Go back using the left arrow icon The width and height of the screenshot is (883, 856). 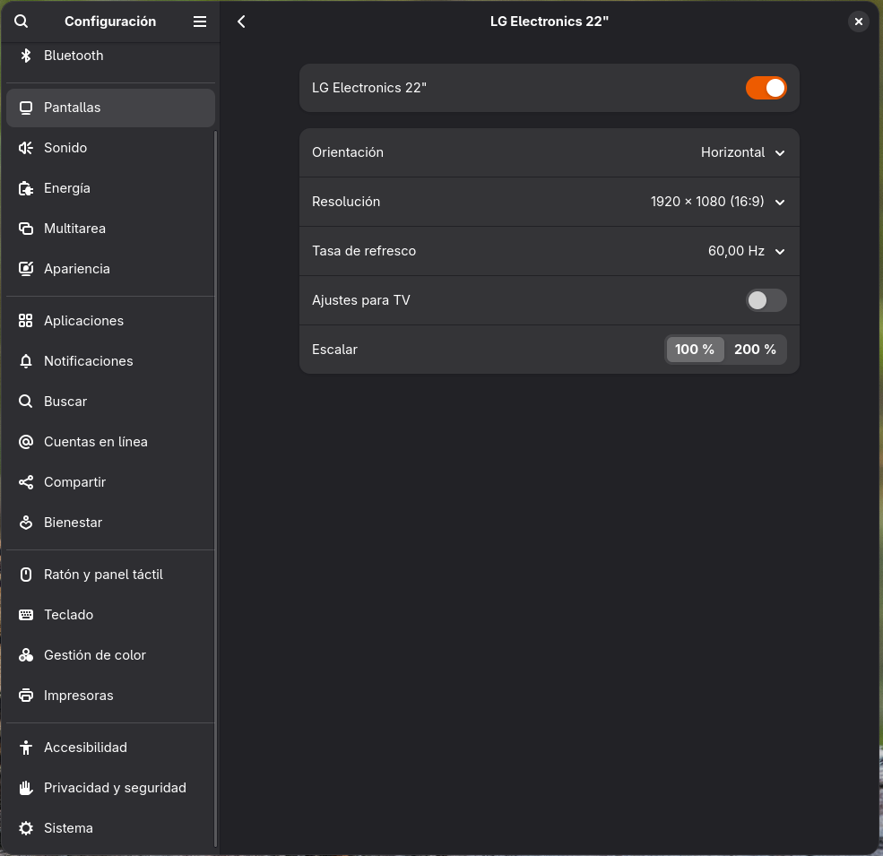click(241, 22)
